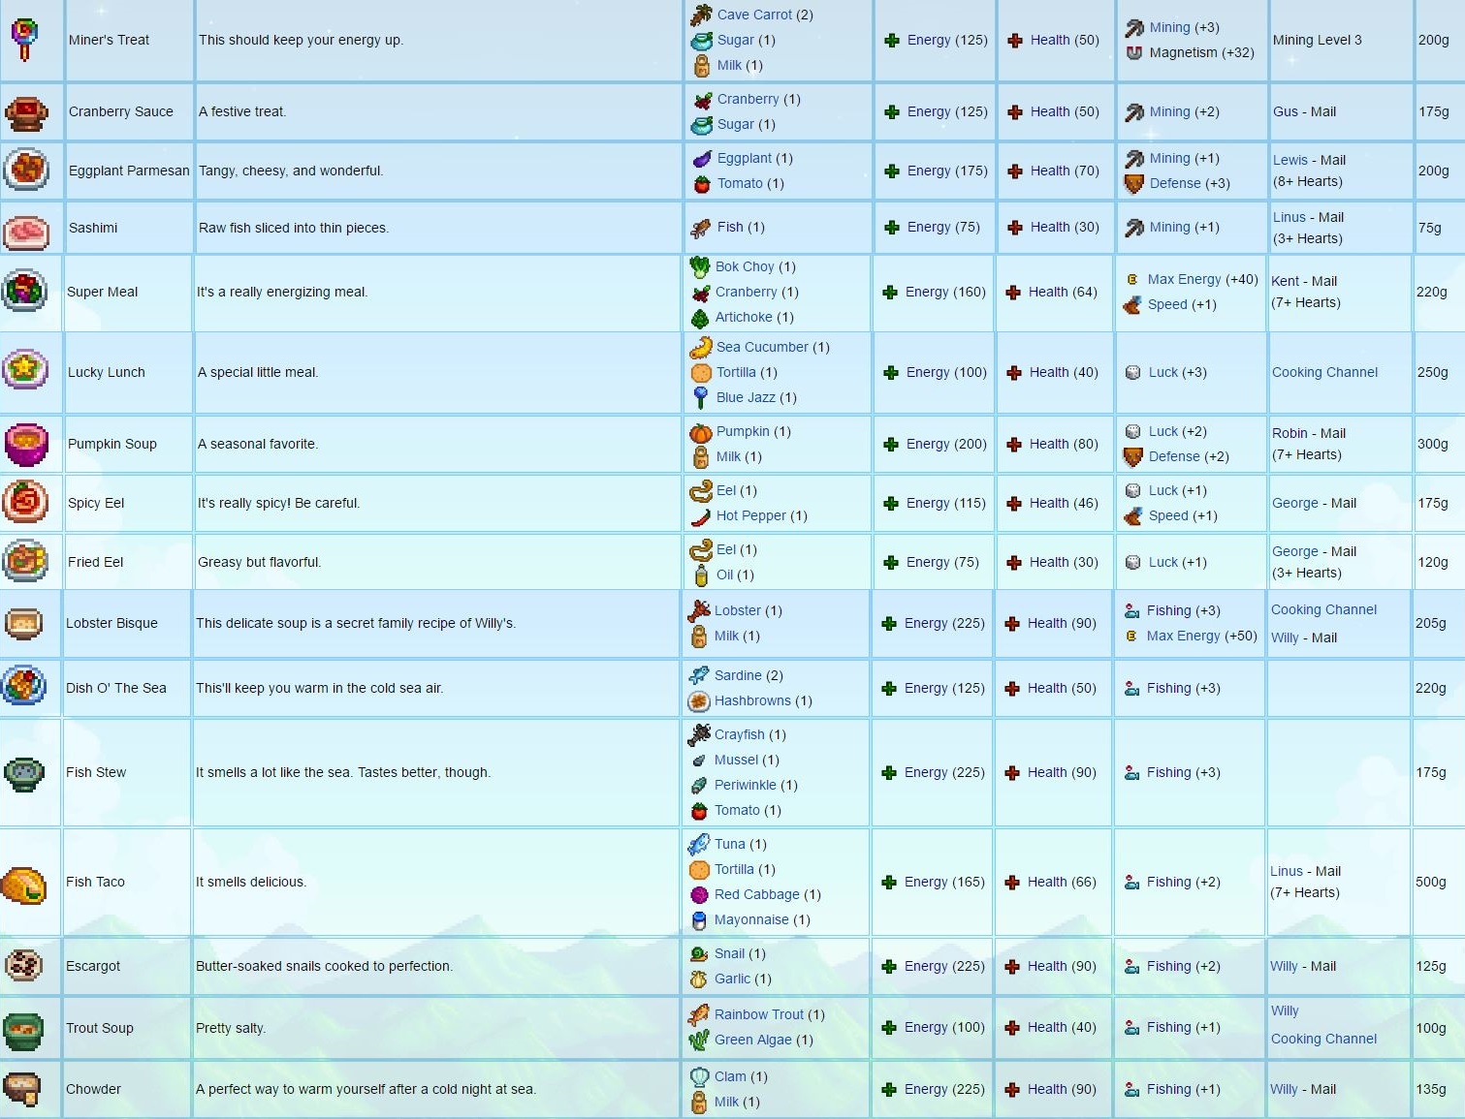Click the Sea Cucumber ingredient icon

click(x=700, y=347)
